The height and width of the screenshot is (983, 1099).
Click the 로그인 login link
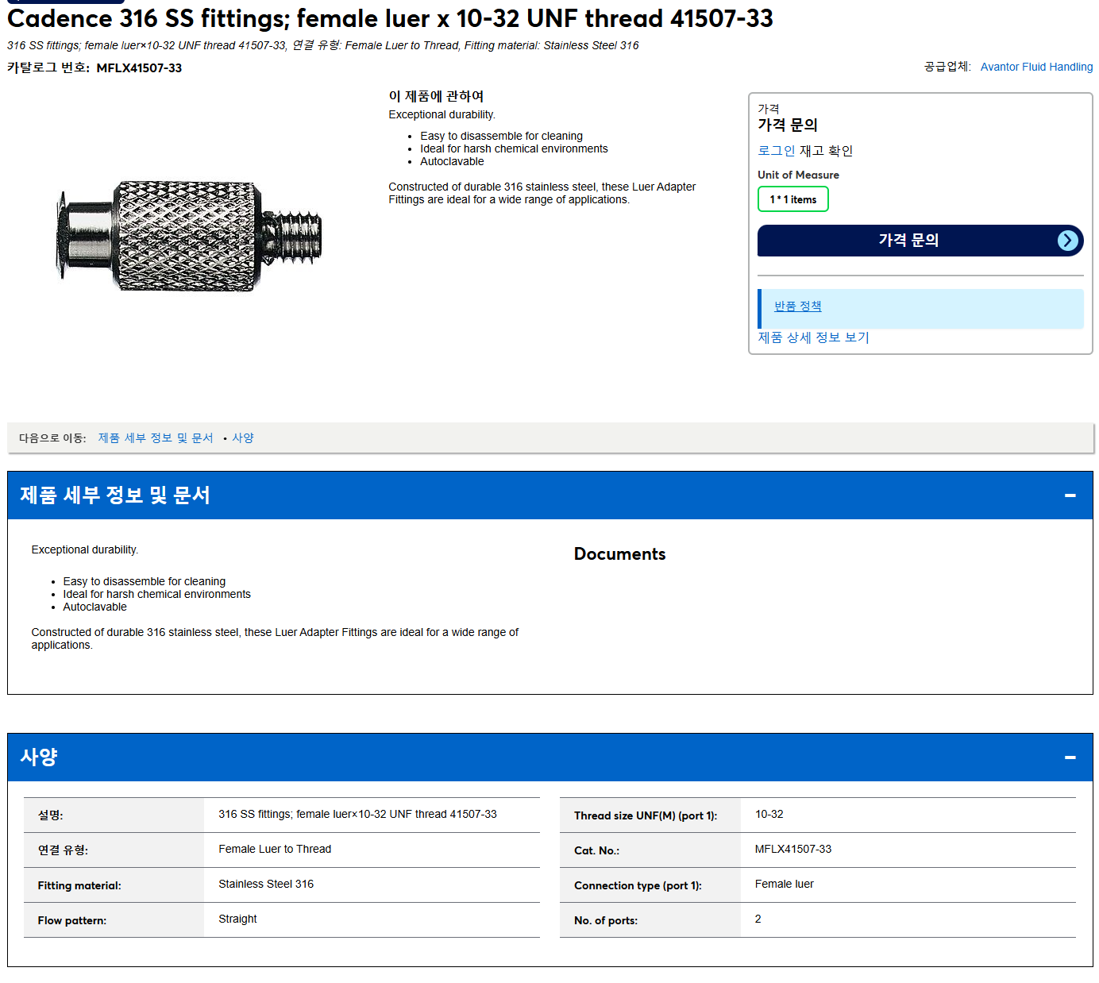[x=776, y=151]
